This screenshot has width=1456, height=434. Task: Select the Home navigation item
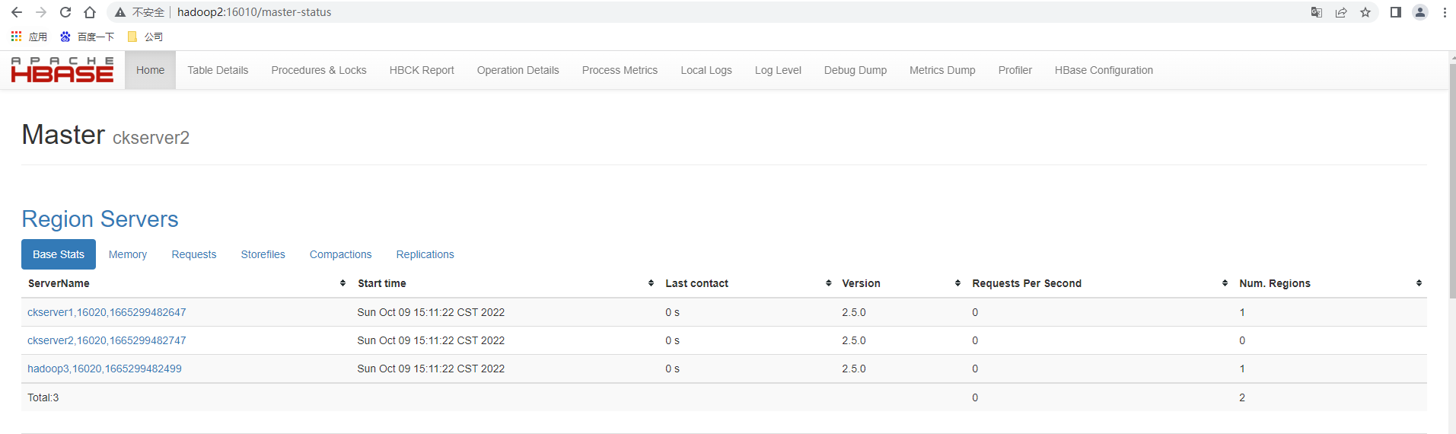150,70
